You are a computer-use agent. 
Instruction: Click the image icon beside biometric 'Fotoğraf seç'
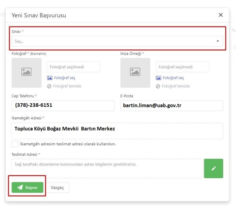[x=50, y=78]
